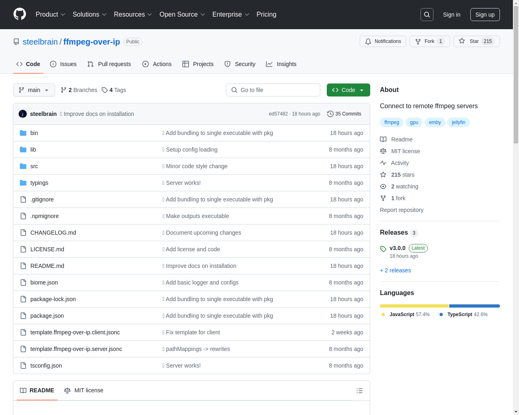This screenshot has height=415, width=519.
Task: Switch to the Pull requests tab
Action: click(x=109, y=64)
